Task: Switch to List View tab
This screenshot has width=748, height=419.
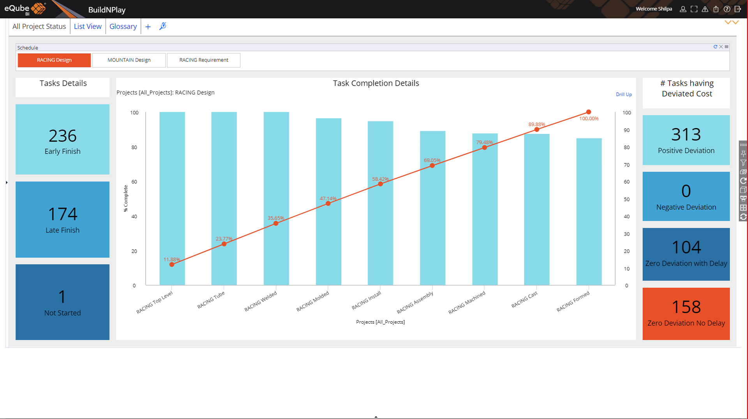Action: (x=88, y=26)
